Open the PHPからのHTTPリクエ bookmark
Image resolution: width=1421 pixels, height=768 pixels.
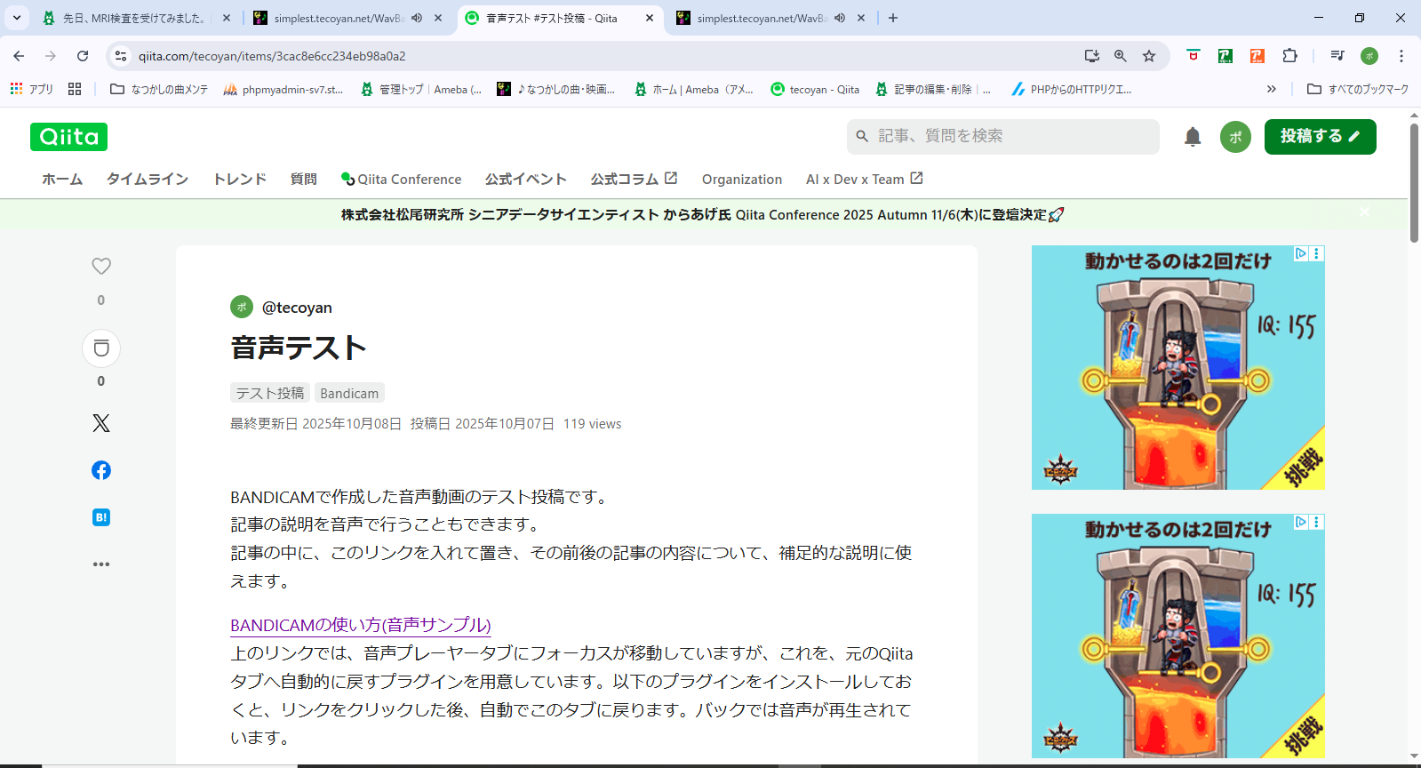[1071, 89]
